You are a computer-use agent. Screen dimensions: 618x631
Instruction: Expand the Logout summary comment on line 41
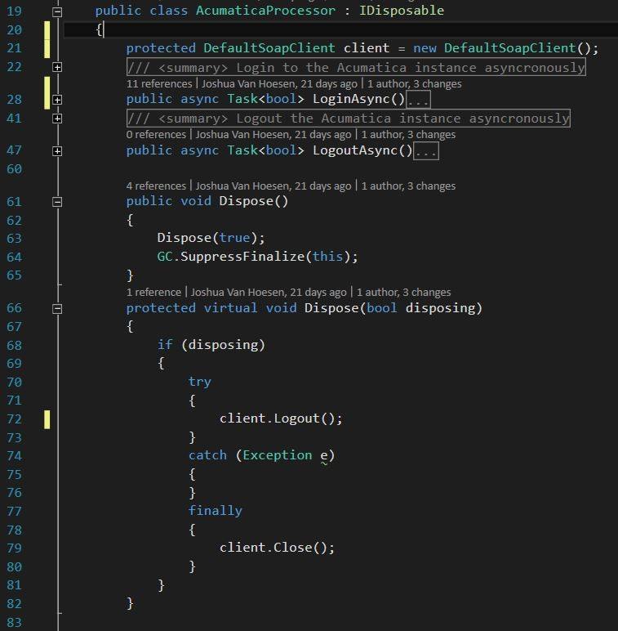(x=57, y=119)
